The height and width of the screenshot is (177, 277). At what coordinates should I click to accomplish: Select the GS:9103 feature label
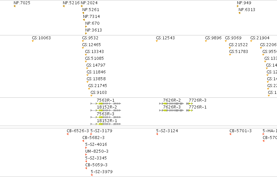[x=99, y=93]
